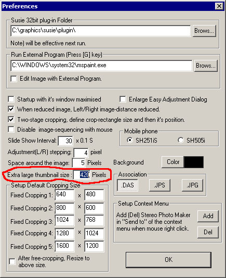226x278 pixels.
Task: Associate .JPG file type
Action: (192, 185)
